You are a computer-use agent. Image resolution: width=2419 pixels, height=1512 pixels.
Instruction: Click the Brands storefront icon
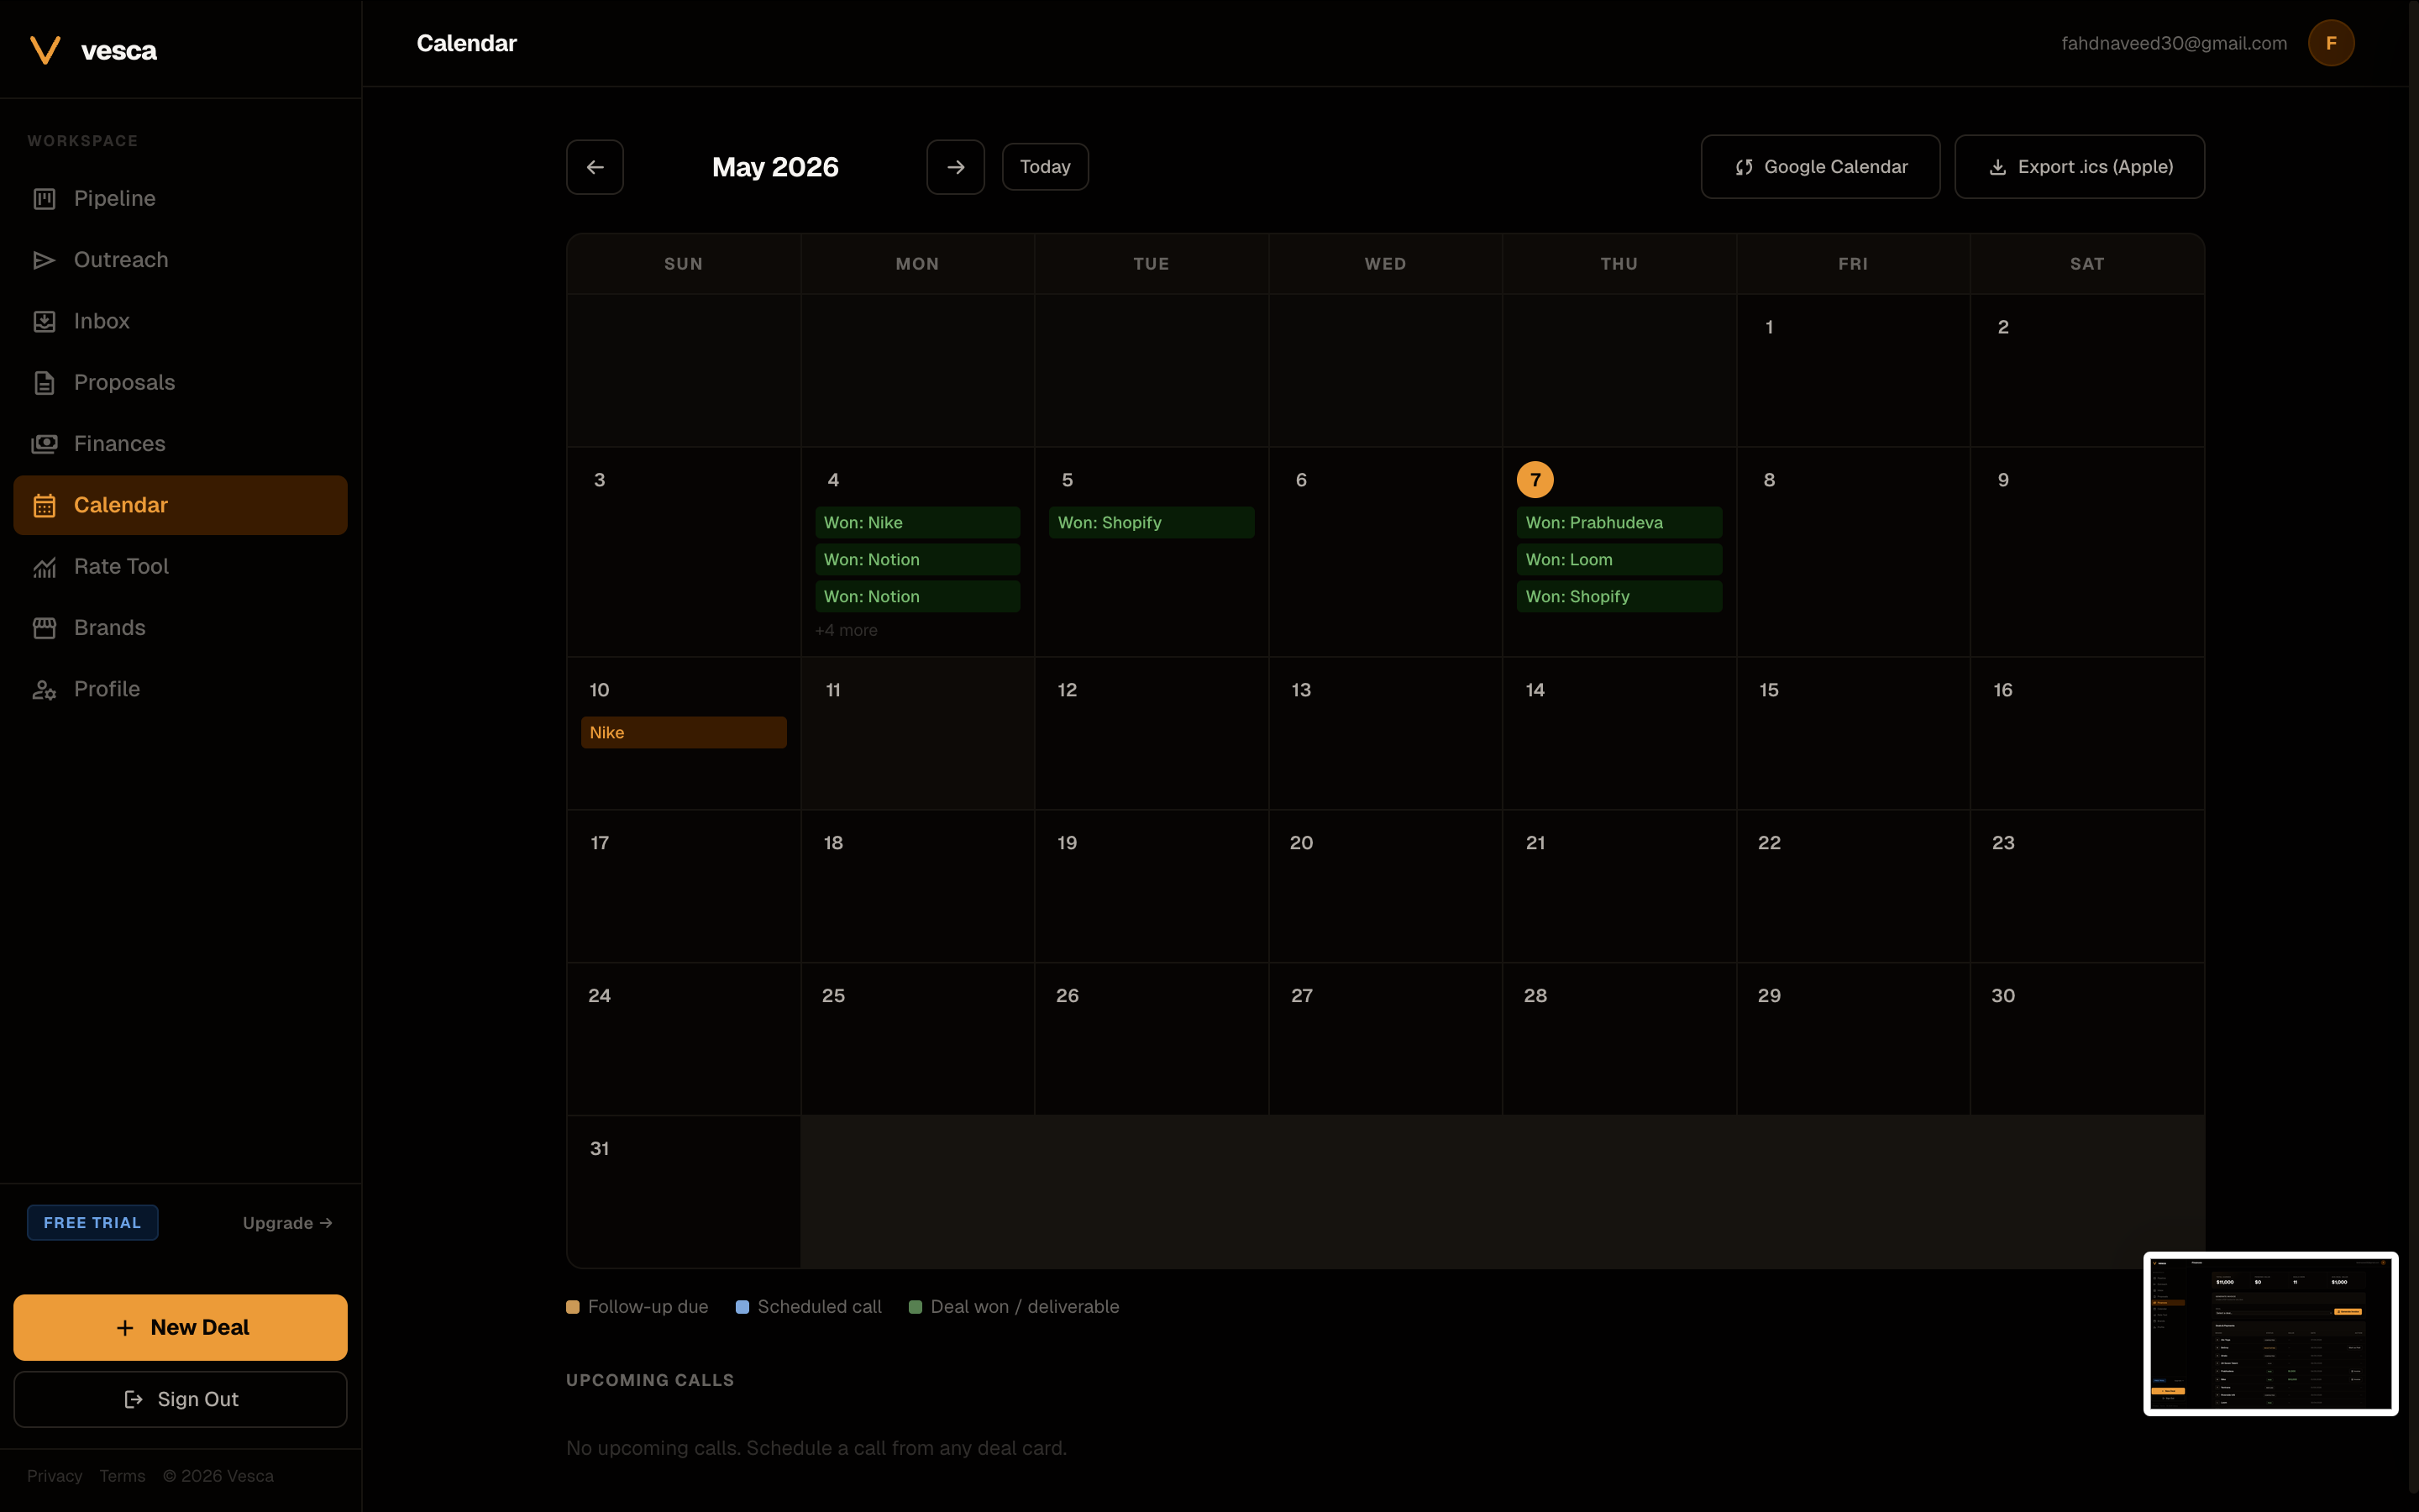(44, 628)
